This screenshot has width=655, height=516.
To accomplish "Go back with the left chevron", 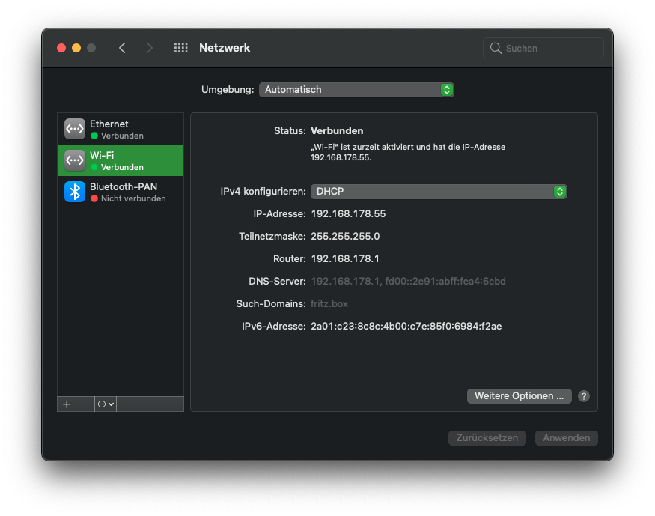I will [122, 48].
